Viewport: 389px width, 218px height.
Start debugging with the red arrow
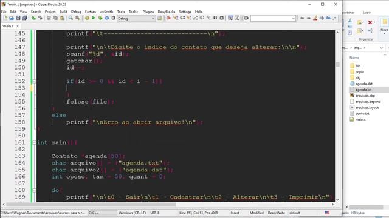point(169,18)
